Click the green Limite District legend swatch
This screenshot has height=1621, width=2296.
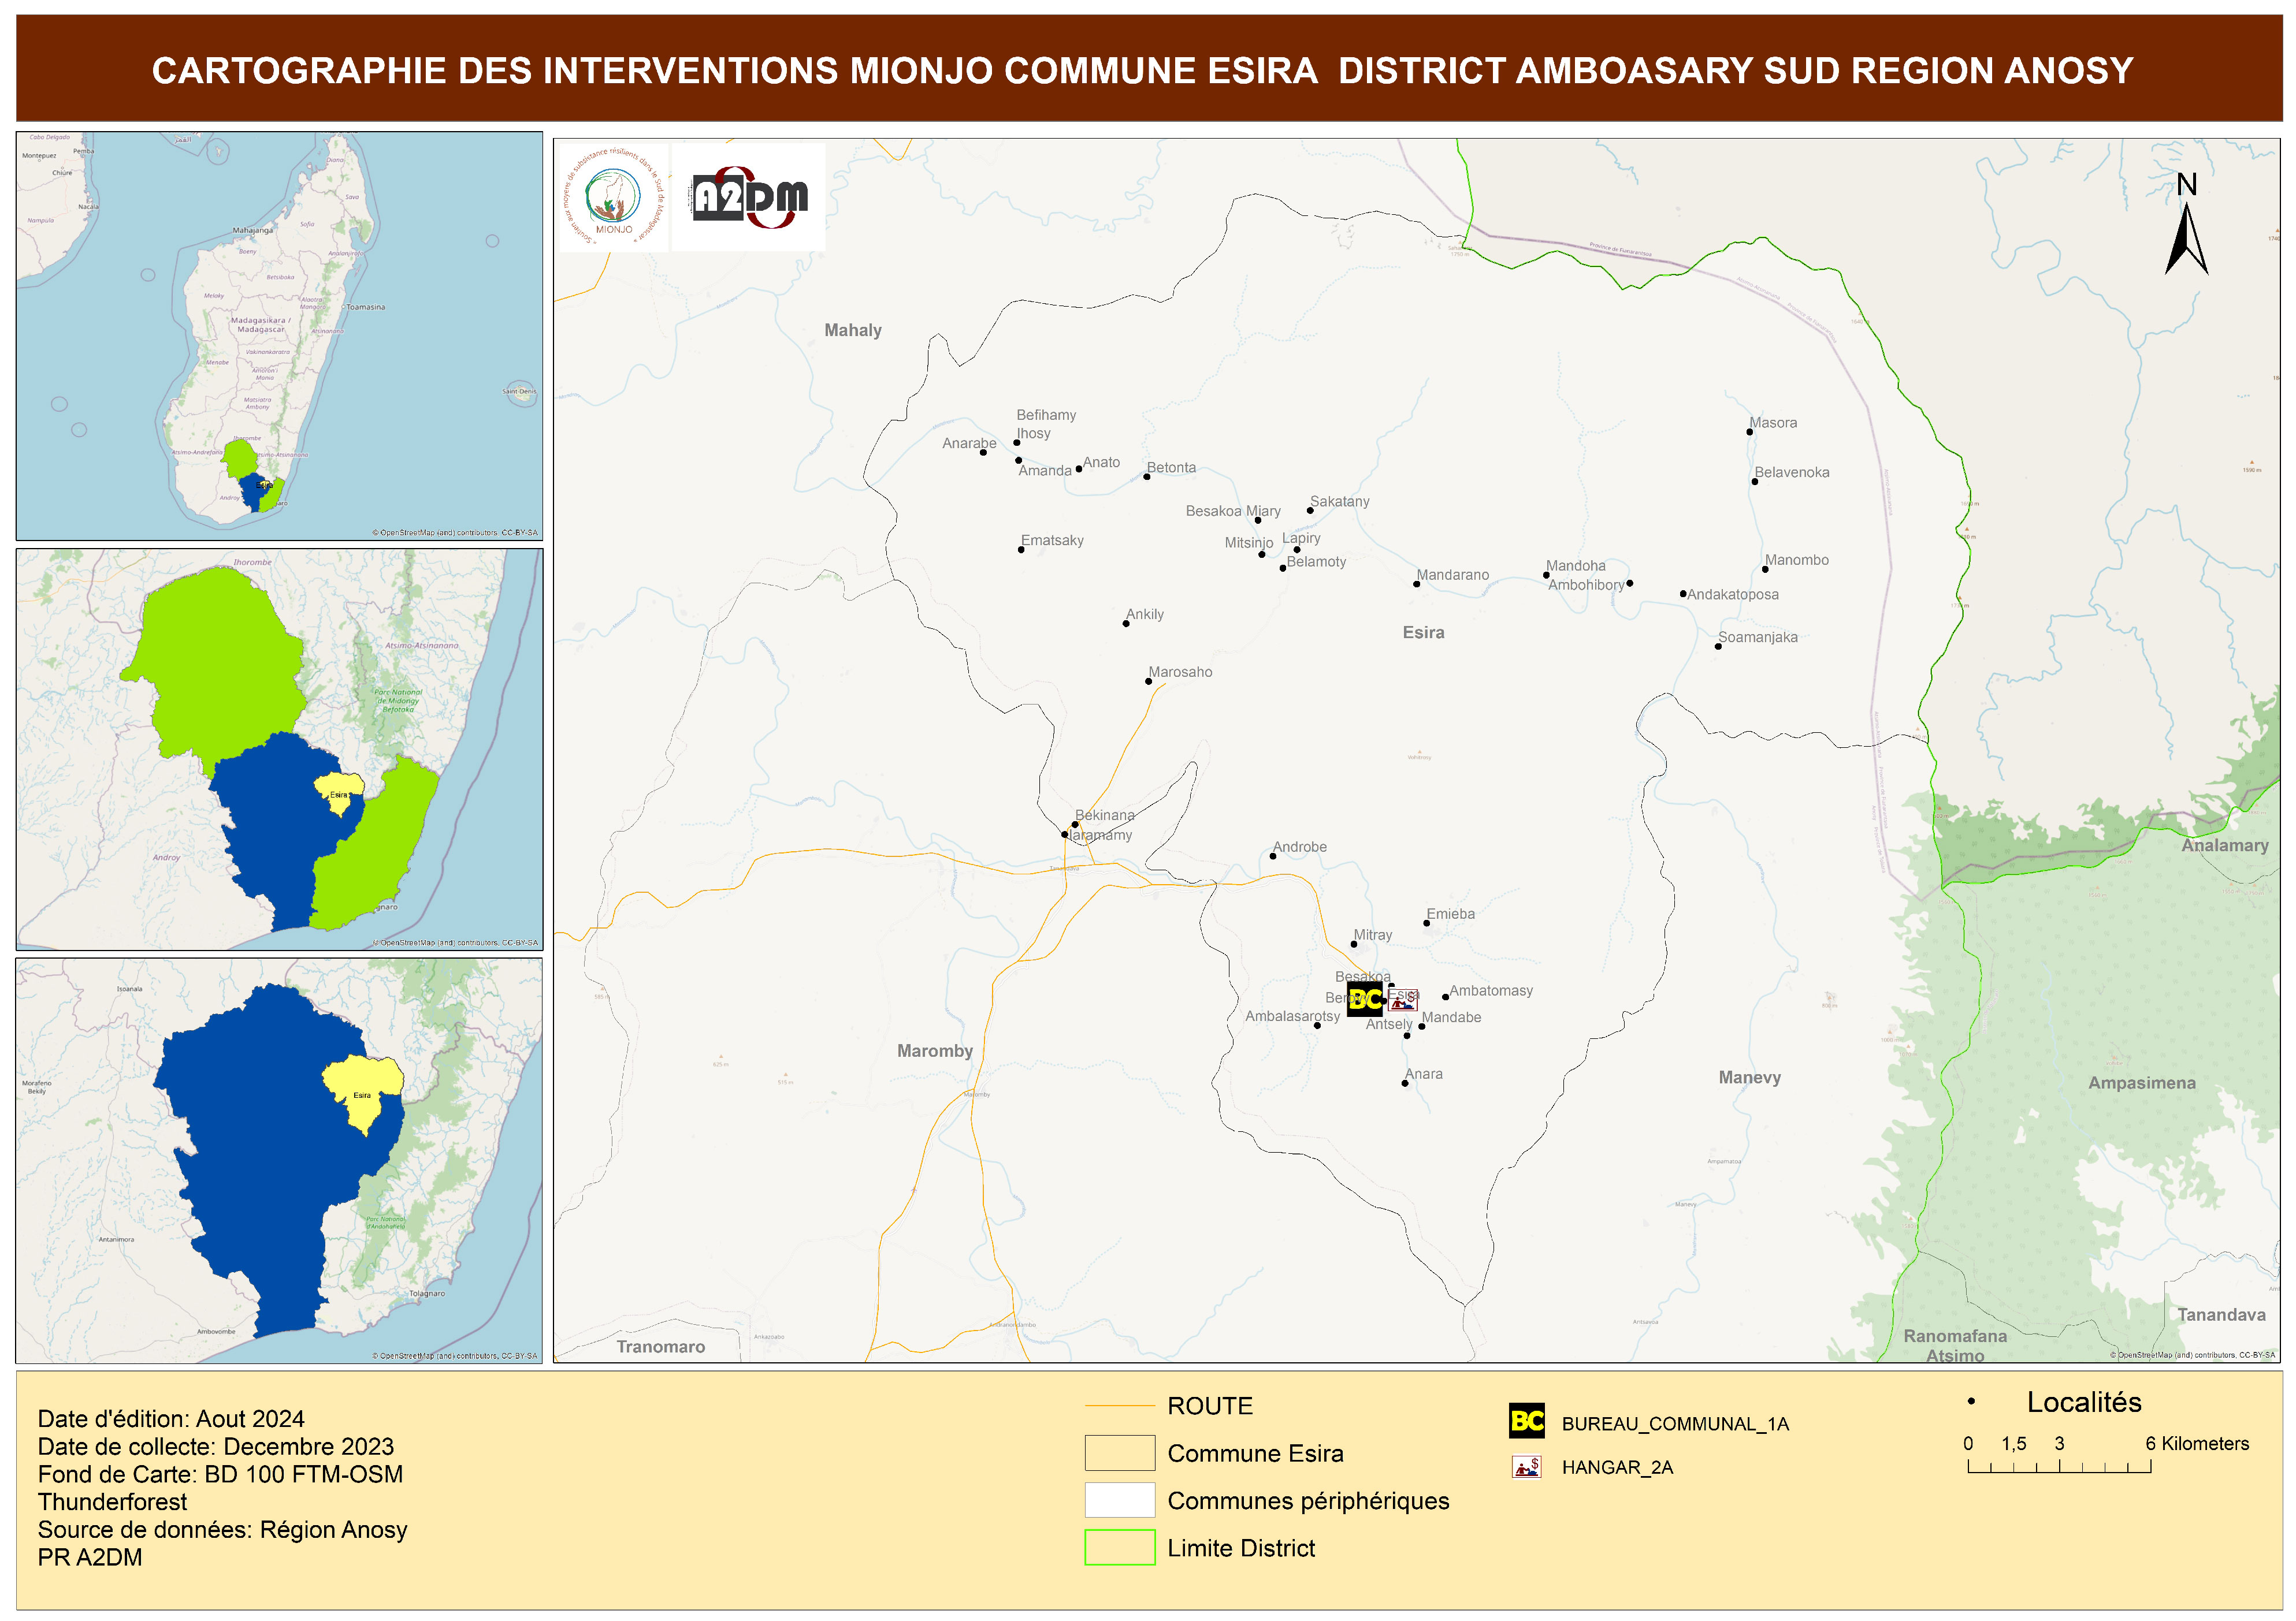1119,1547
